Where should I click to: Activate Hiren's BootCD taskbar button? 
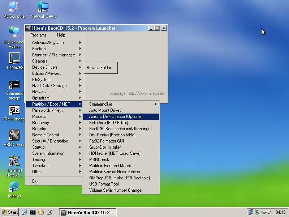88,212
